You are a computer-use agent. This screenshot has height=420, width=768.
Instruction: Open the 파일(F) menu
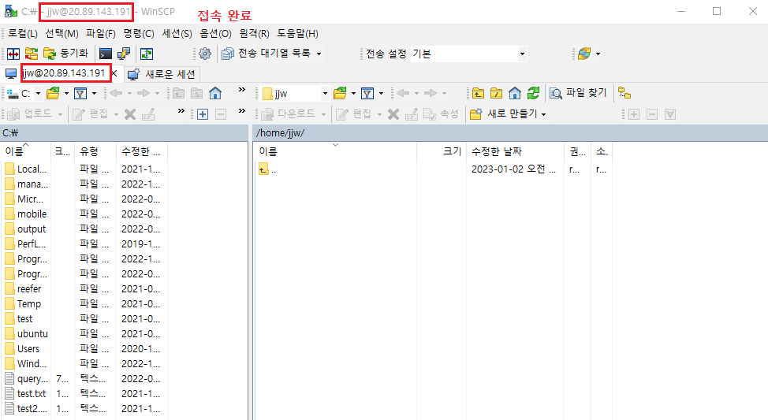[x=100, y=33]
